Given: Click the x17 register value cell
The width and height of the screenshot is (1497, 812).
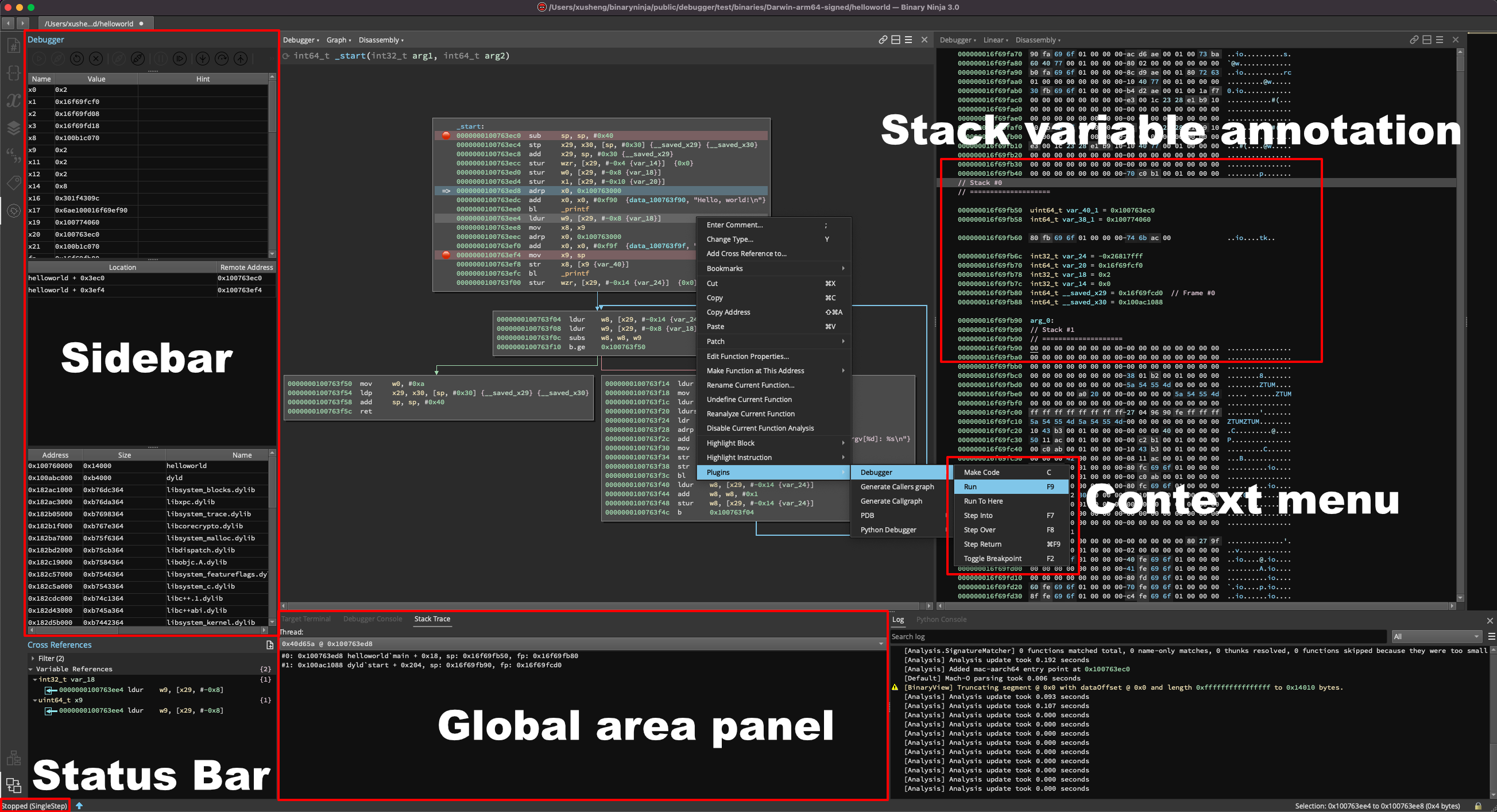Looking at the screenshot, I should 96,210.
